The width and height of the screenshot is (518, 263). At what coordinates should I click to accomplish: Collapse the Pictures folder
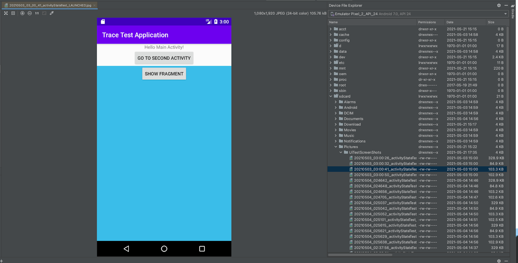(336, 147)
